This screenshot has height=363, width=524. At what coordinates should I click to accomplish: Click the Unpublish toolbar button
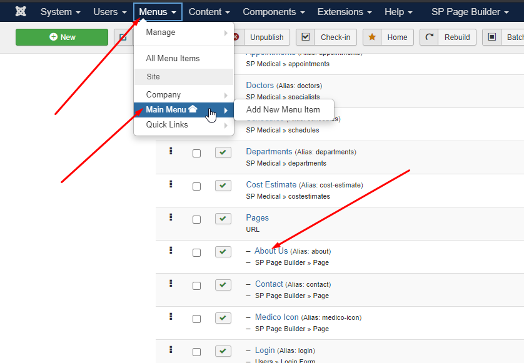(x=266, y=37)
